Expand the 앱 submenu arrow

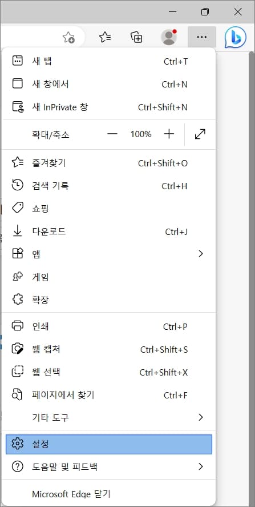click(201, 254)
